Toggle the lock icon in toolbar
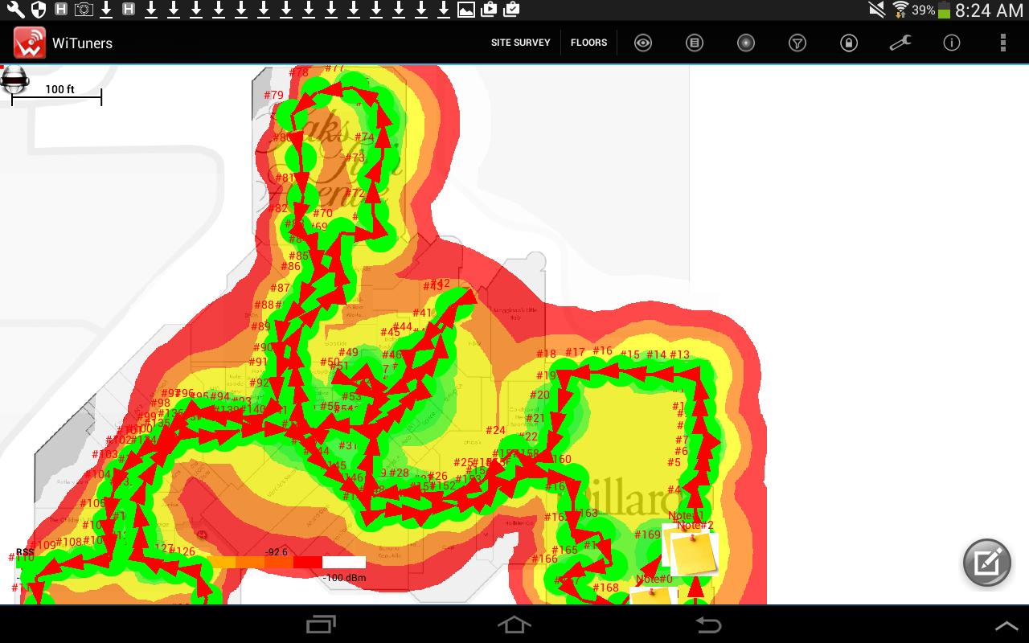Viewport: 1029px width, 643px height. coord(849,43)
